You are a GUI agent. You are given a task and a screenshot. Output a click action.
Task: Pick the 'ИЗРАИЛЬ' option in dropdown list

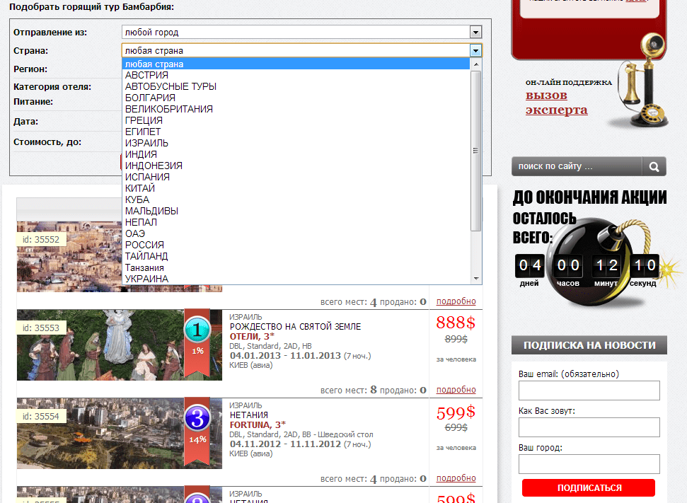(x=296, y=144)
